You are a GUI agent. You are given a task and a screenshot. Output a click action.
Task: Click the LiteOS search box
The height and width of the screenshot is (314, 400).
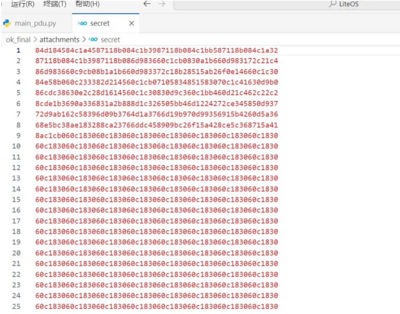coord(287,4)
